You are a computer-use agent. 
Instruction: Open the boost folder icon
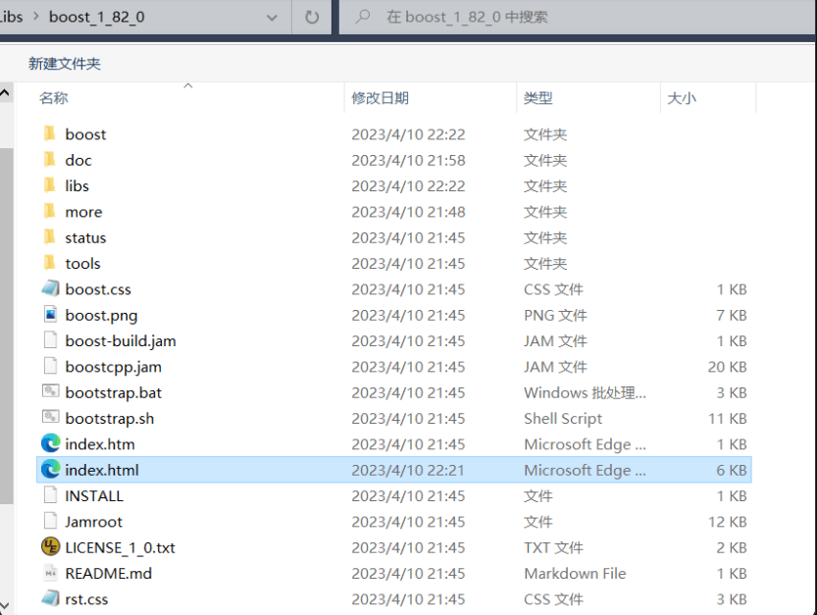(50, 133)
